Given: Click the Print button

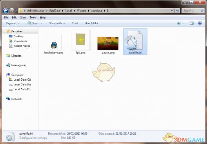Looking at the screenshot, I should 75,23.
